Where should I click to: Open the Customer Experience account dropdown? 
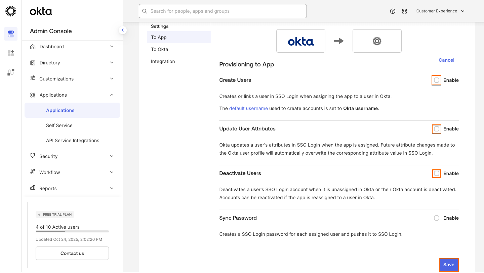(440, 11)
